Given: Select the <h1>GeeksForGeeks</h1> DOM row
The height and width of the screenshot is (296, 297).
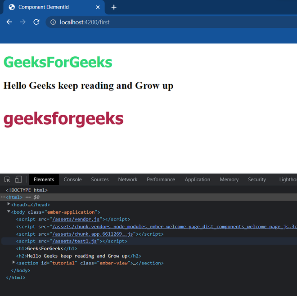Looking at the screenshot, I should (x=47, y=248).
